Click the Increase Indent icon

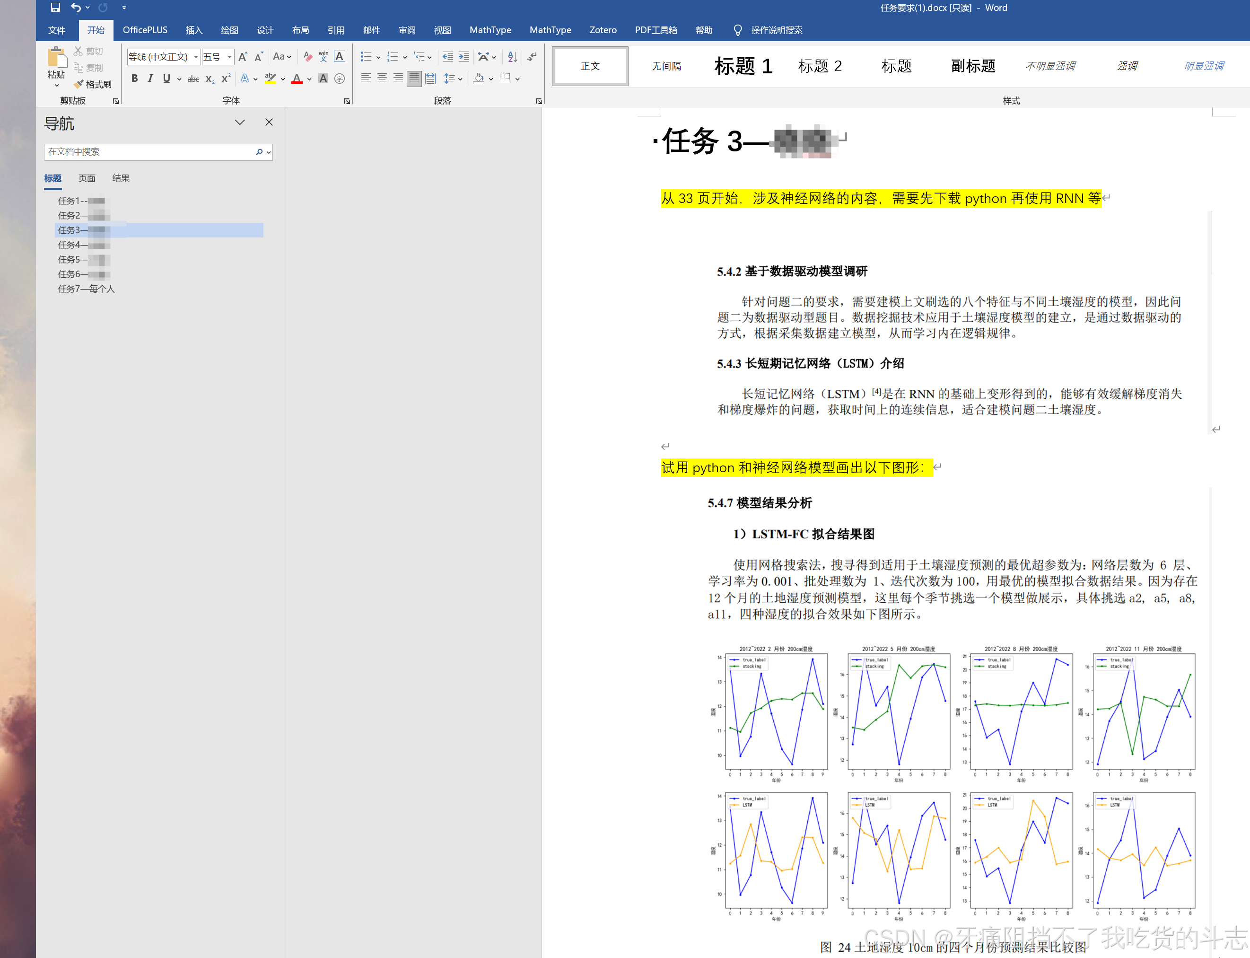[x=464, y=56]
